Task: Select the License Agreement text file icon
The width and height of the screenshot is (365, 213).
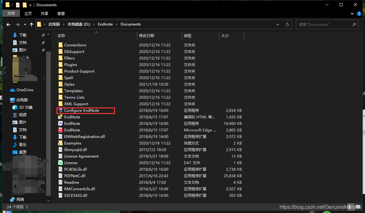Action: pos(60,156)
